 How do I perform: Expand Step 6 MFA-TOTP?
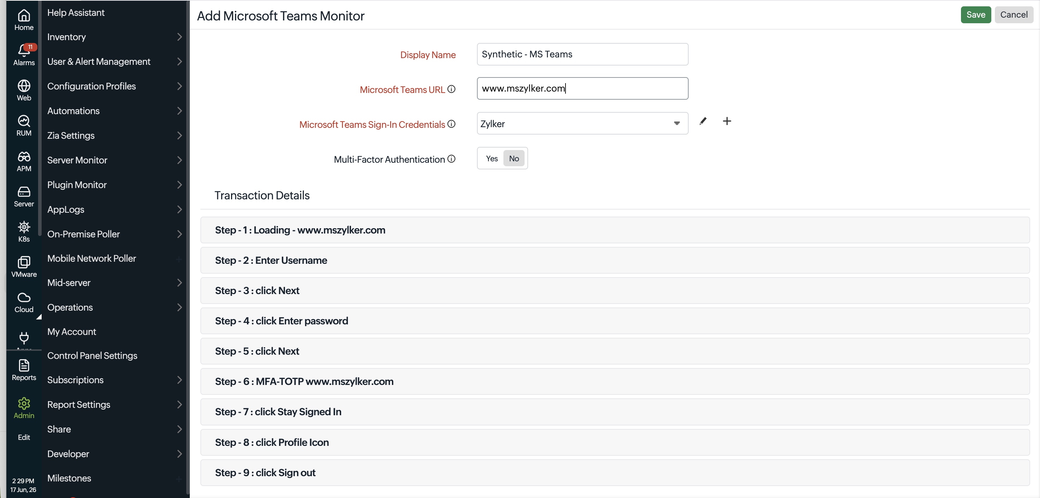tap(615, 381)
